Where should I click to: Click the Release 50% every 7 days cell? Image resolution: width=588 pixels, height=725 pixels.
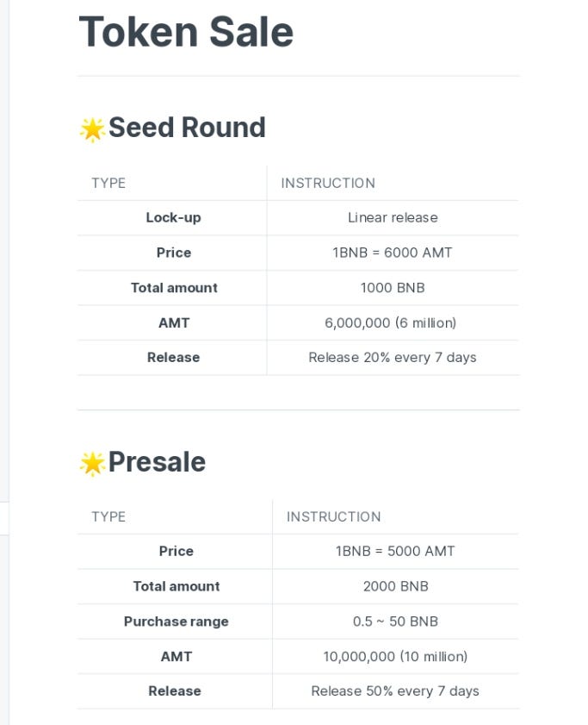[395, 691]
